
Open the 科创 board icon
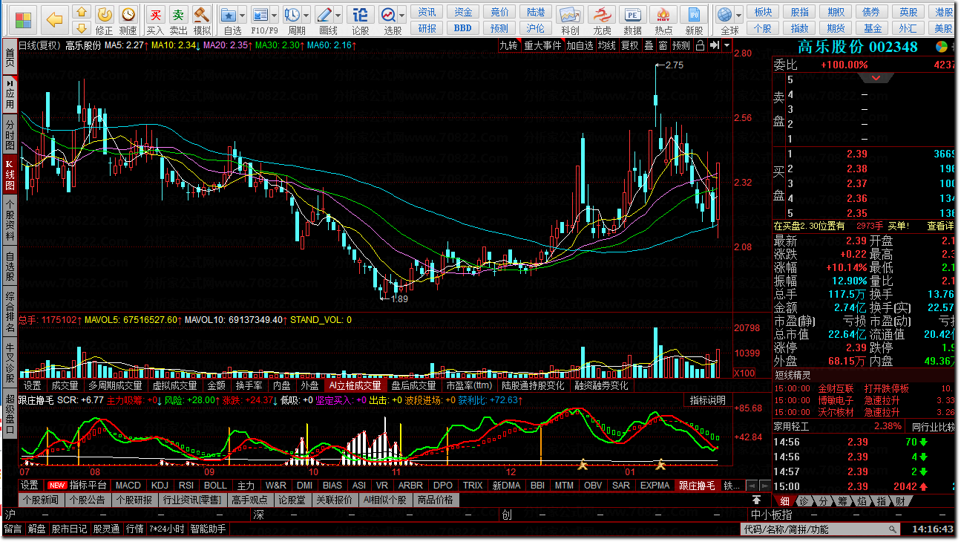pos(570,15)
